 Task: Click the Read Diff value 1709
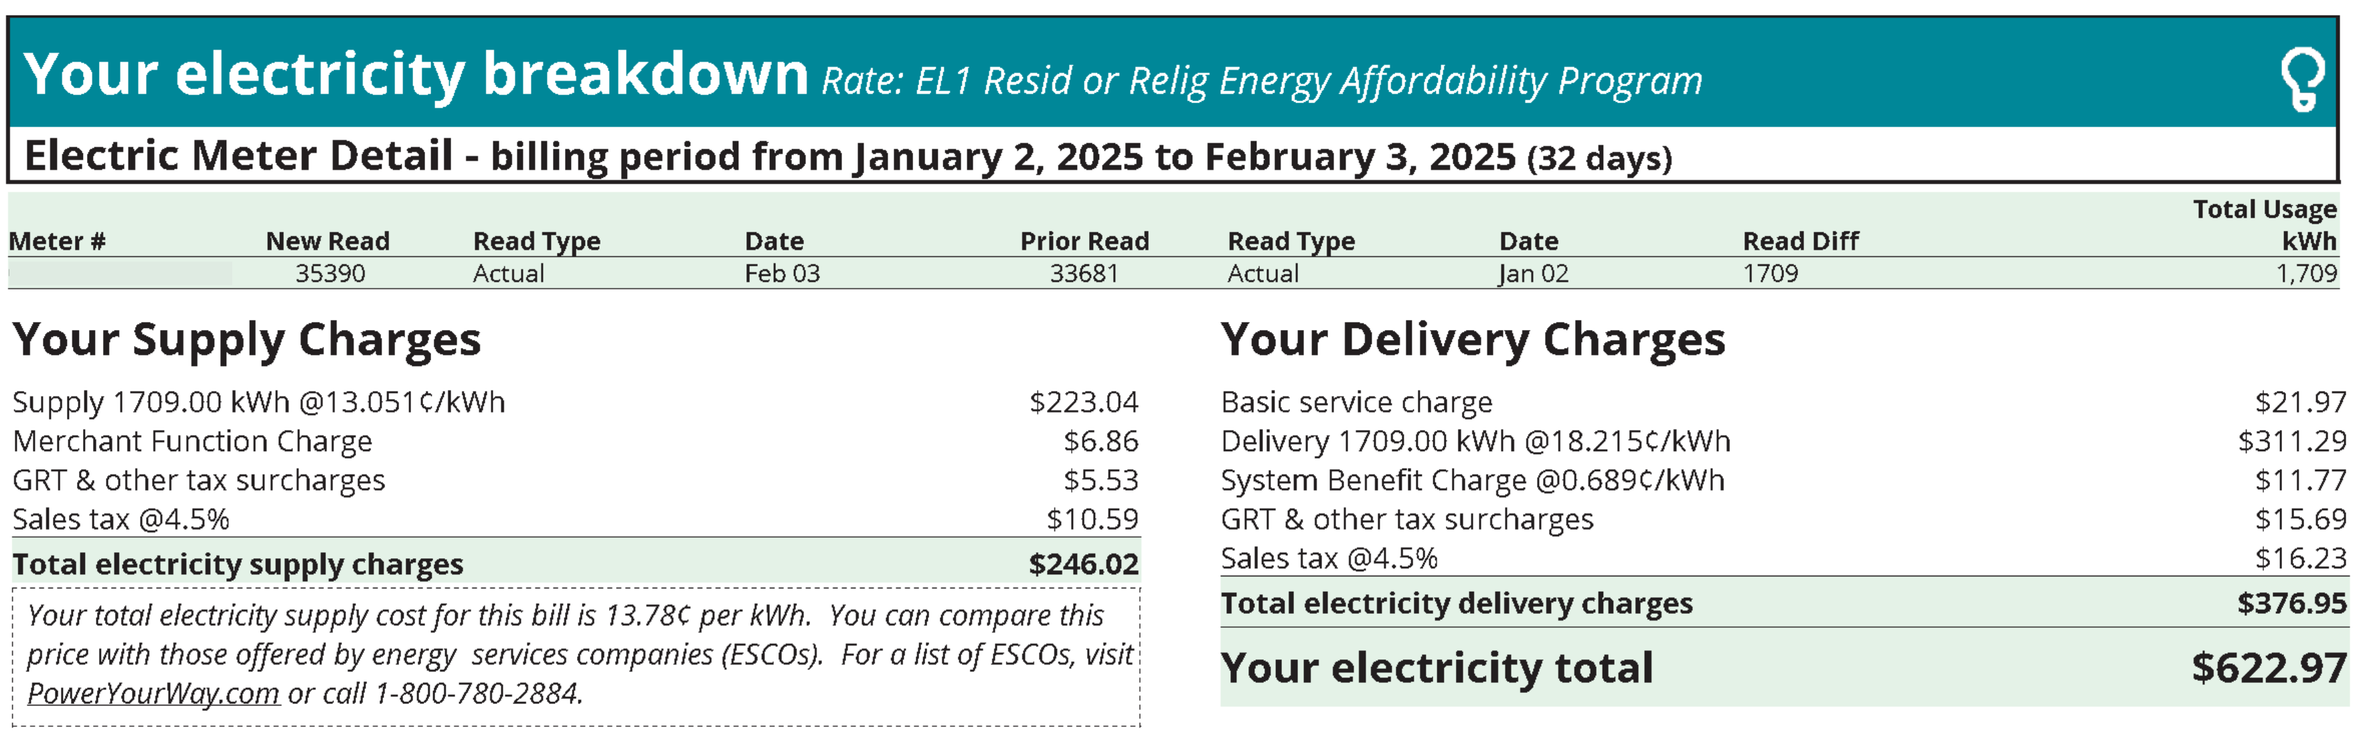1770,273
